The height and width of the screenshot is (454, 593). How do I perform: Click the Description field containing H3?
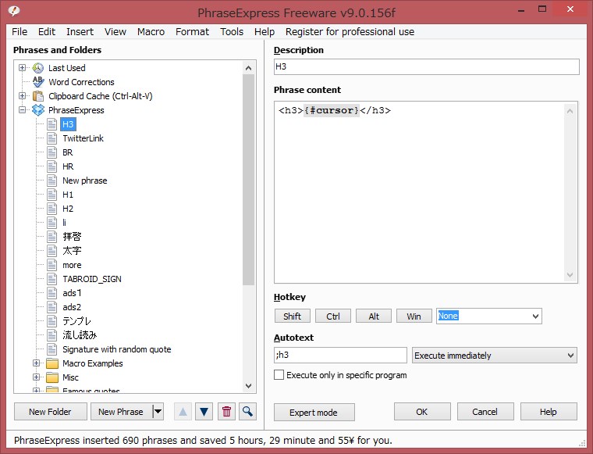pos(427,66)
